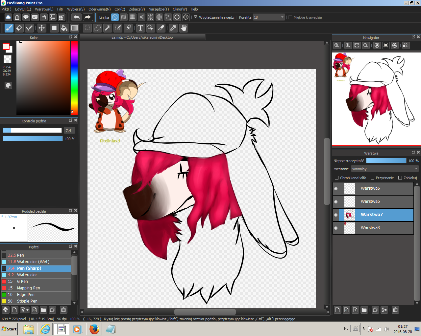
Task: Undock the Nawigator panel
Action: click(413, 37)
